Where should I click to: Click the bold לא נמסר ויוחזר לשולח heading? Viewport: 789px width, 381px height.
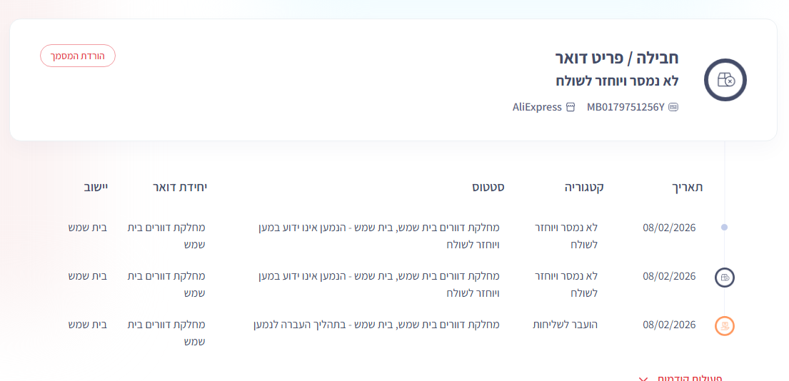point(617,81)
